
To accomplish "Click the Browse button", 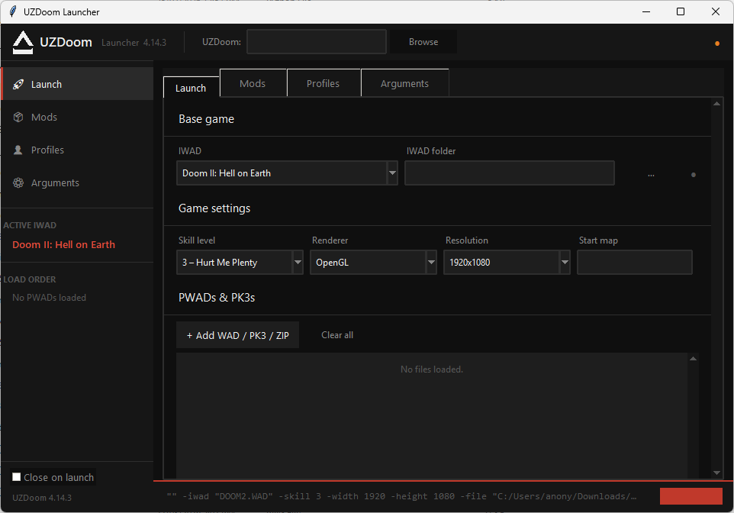I will (x=423, y=42).
